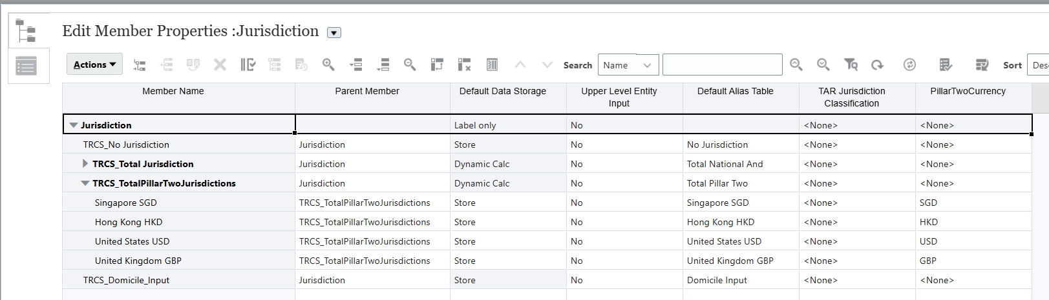The width and height of the screenshot is (1049, 300).
Task: Click the list icon with left-pointing arrow
Action: (x=355, y=65)
